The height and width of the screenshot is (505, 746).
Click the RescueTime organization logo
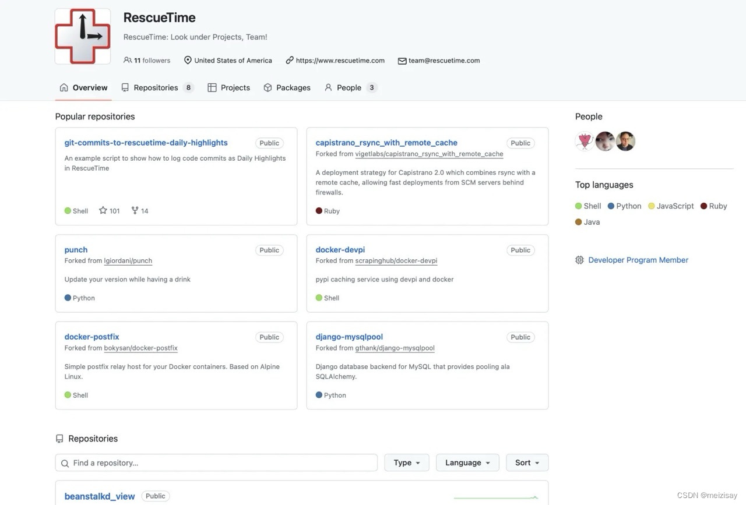coord(83,36)
